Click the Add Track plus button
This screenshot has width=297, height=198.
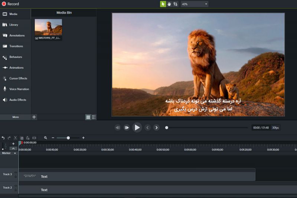13,143
